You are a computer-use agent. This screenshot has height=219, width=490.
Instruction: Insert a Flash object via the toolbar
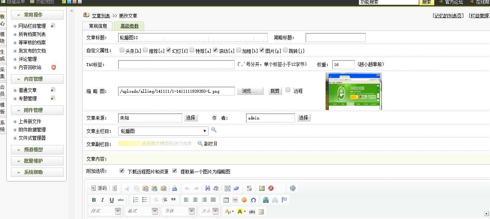tap(271, 189)
